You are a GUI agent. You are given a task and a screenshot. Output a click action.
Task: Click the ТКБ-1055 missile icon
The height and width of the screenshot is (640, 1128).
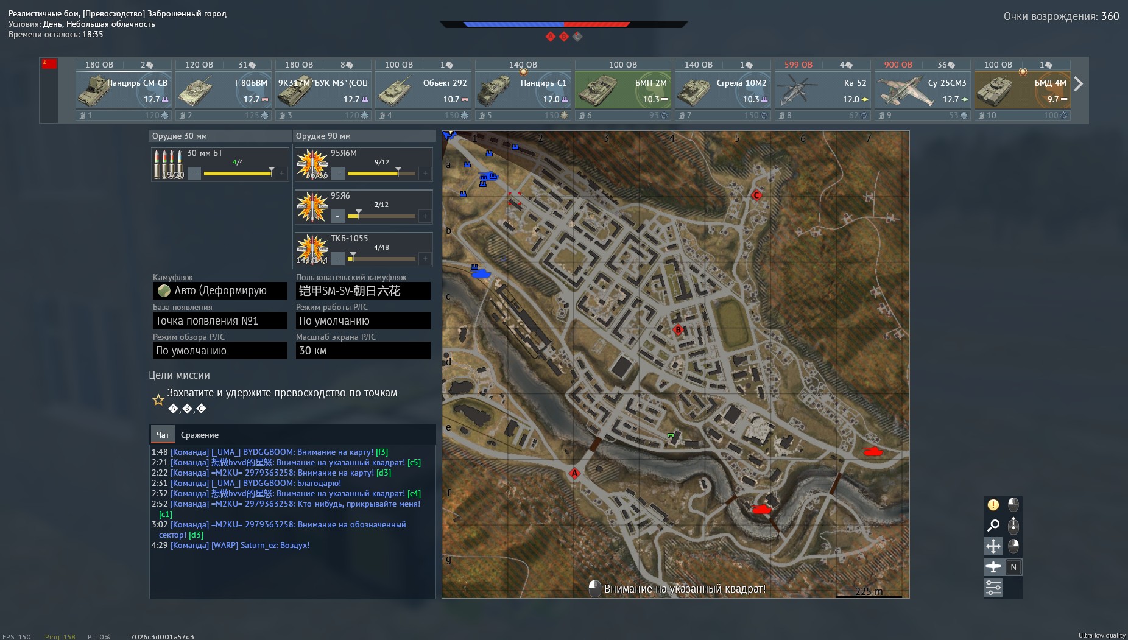(312, 249)
